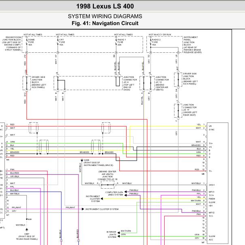Click single-line 'INSTRUMENT CLUSTER SYSTEM' after PPL/WHT
Viewport: 245px width, 245px height.
pos(102,209)
